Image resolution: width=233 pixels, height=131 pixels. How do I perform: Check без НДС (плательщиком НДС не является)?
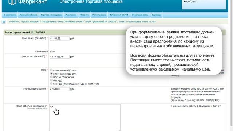(51, 84)
